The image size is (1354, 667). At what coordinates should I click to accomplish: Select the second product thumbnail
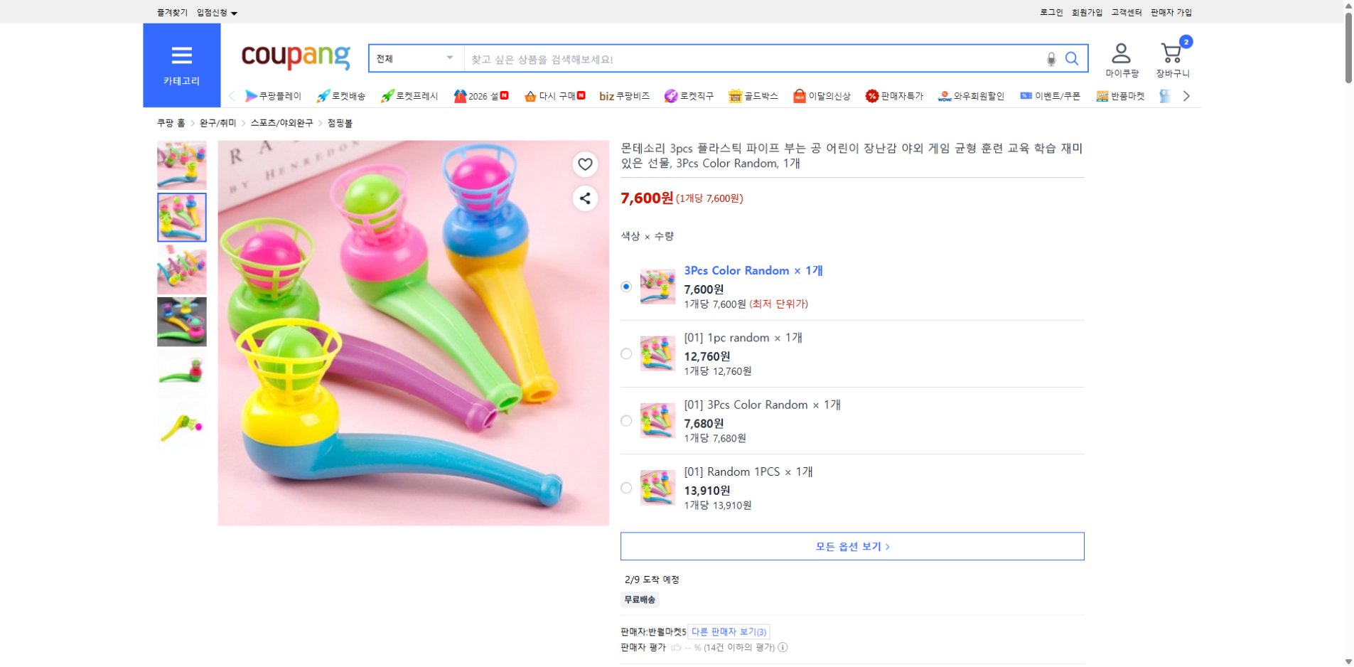181,217
